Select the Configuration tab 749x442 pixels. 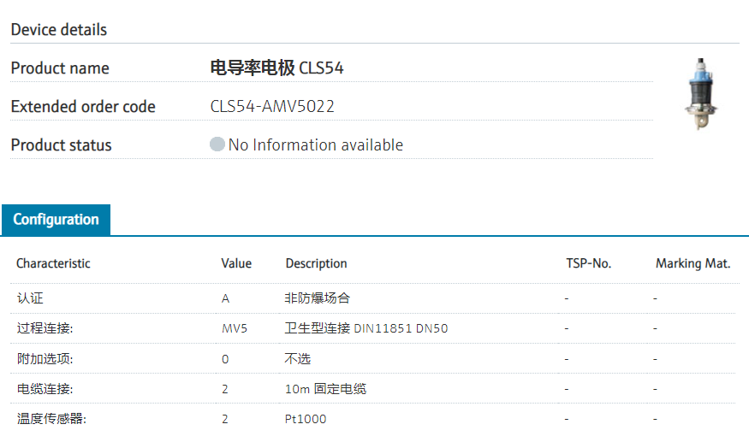point(56,220)
